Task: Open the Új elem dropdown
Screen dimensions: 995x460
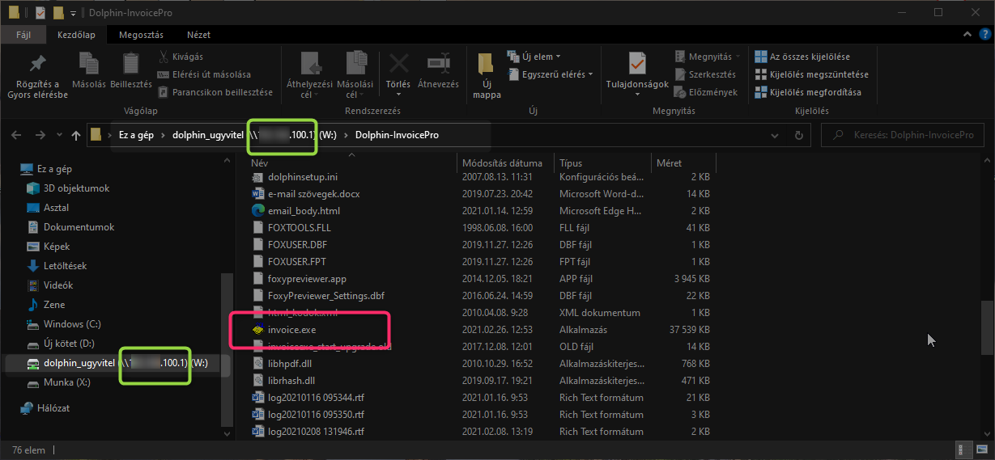Action: [534, 57]
